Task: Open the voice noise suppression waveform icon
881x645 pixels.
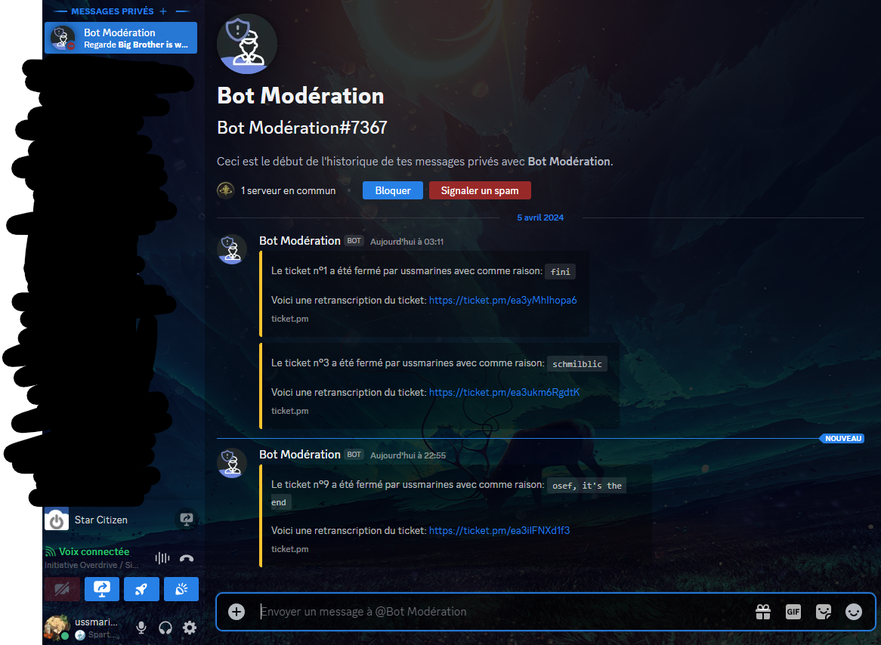Action: click(x=162, y=558)
